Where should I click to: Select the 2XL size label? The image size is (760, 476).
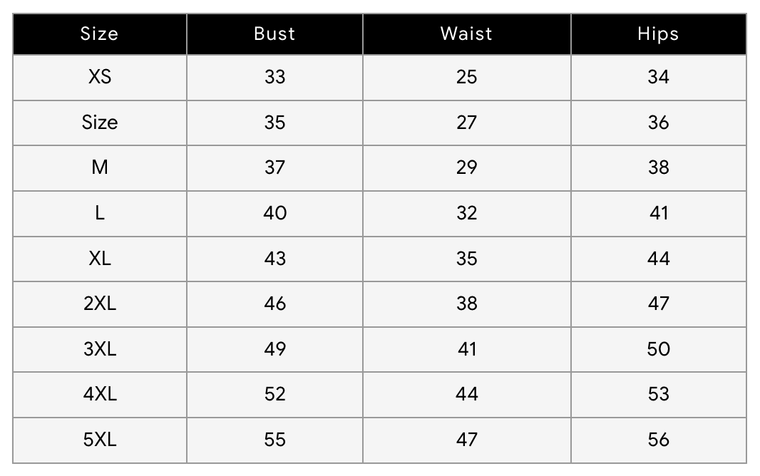tap(100, 304)
